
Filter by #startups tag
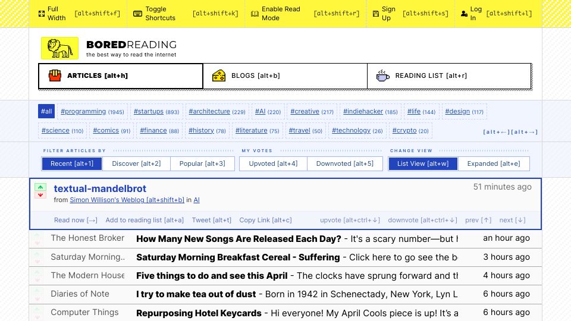coord(156,111)
